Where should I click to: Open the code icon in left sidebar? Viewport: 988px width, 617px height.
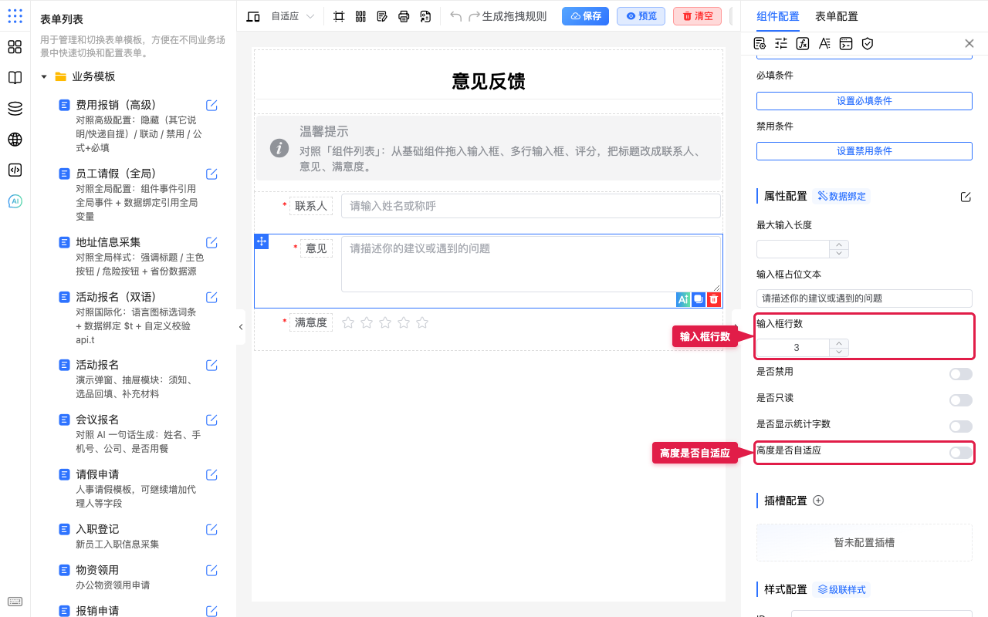15,170
